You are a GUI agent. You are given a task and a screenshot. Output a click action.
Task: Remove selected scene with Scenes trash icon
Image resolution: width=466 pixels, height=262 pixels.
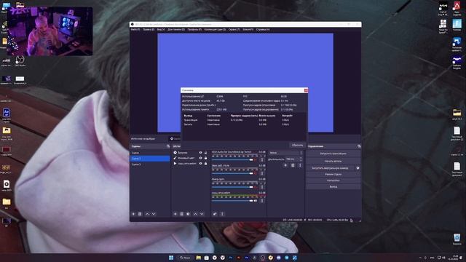(x=140, y=214)
